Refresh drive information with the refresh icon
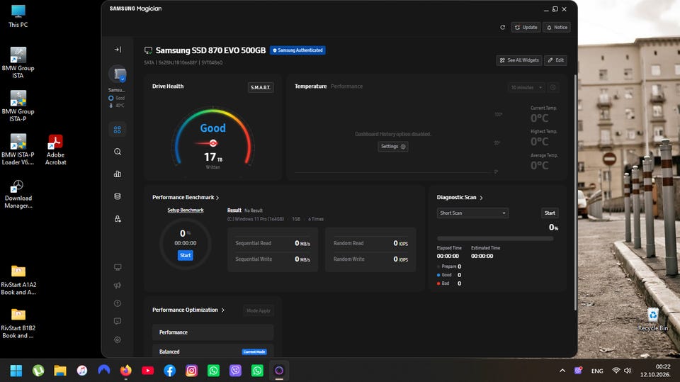 (x=502, y=28)
